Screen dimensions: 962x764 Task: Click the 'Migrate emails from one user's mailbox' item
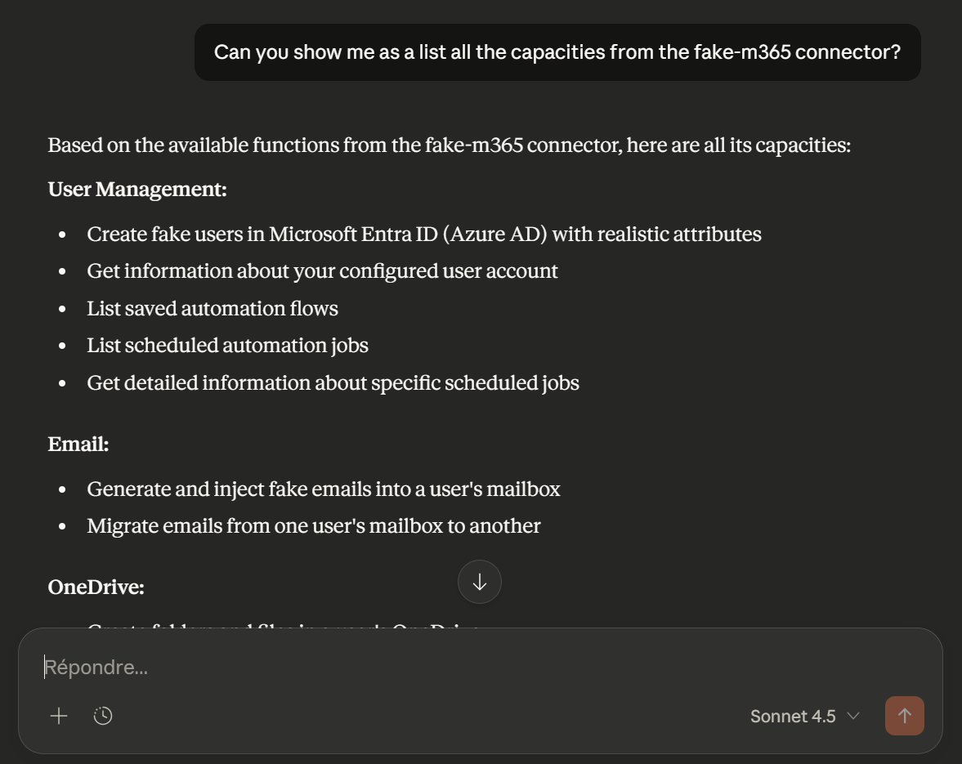click(314, 526)
